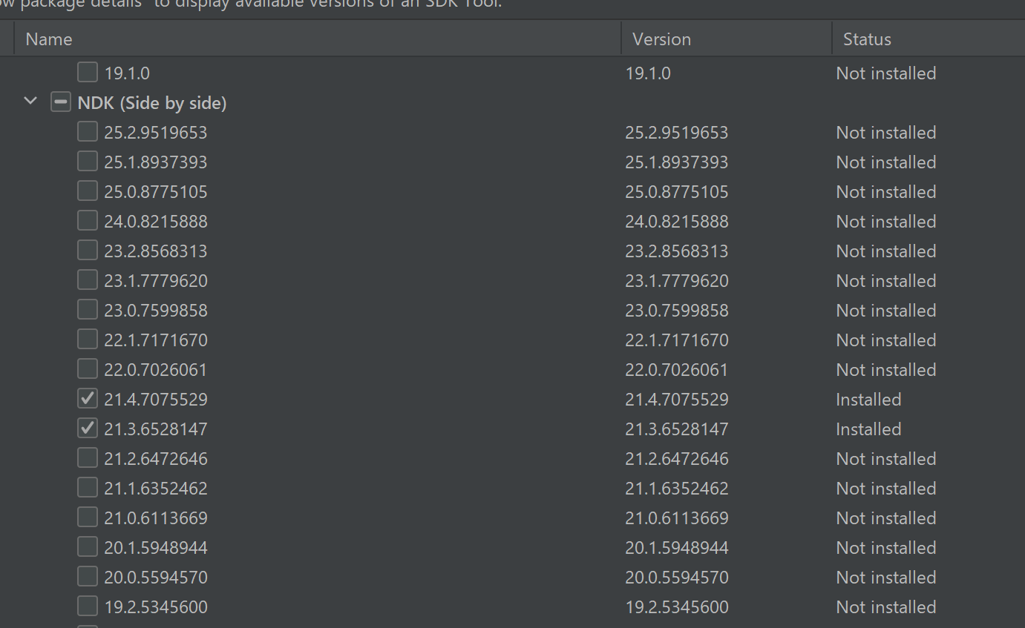Screen dimensions: 1025x628
Task: Uncheck installed NDK 21.4.7075529
Action: pyautogui.click(x=88, y=399)
